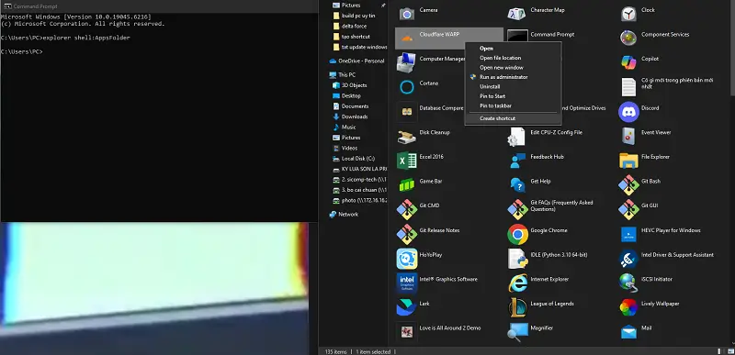735x355 pixels.
Task: Select the Disk Cleanup icon
Action: point(406,136)
